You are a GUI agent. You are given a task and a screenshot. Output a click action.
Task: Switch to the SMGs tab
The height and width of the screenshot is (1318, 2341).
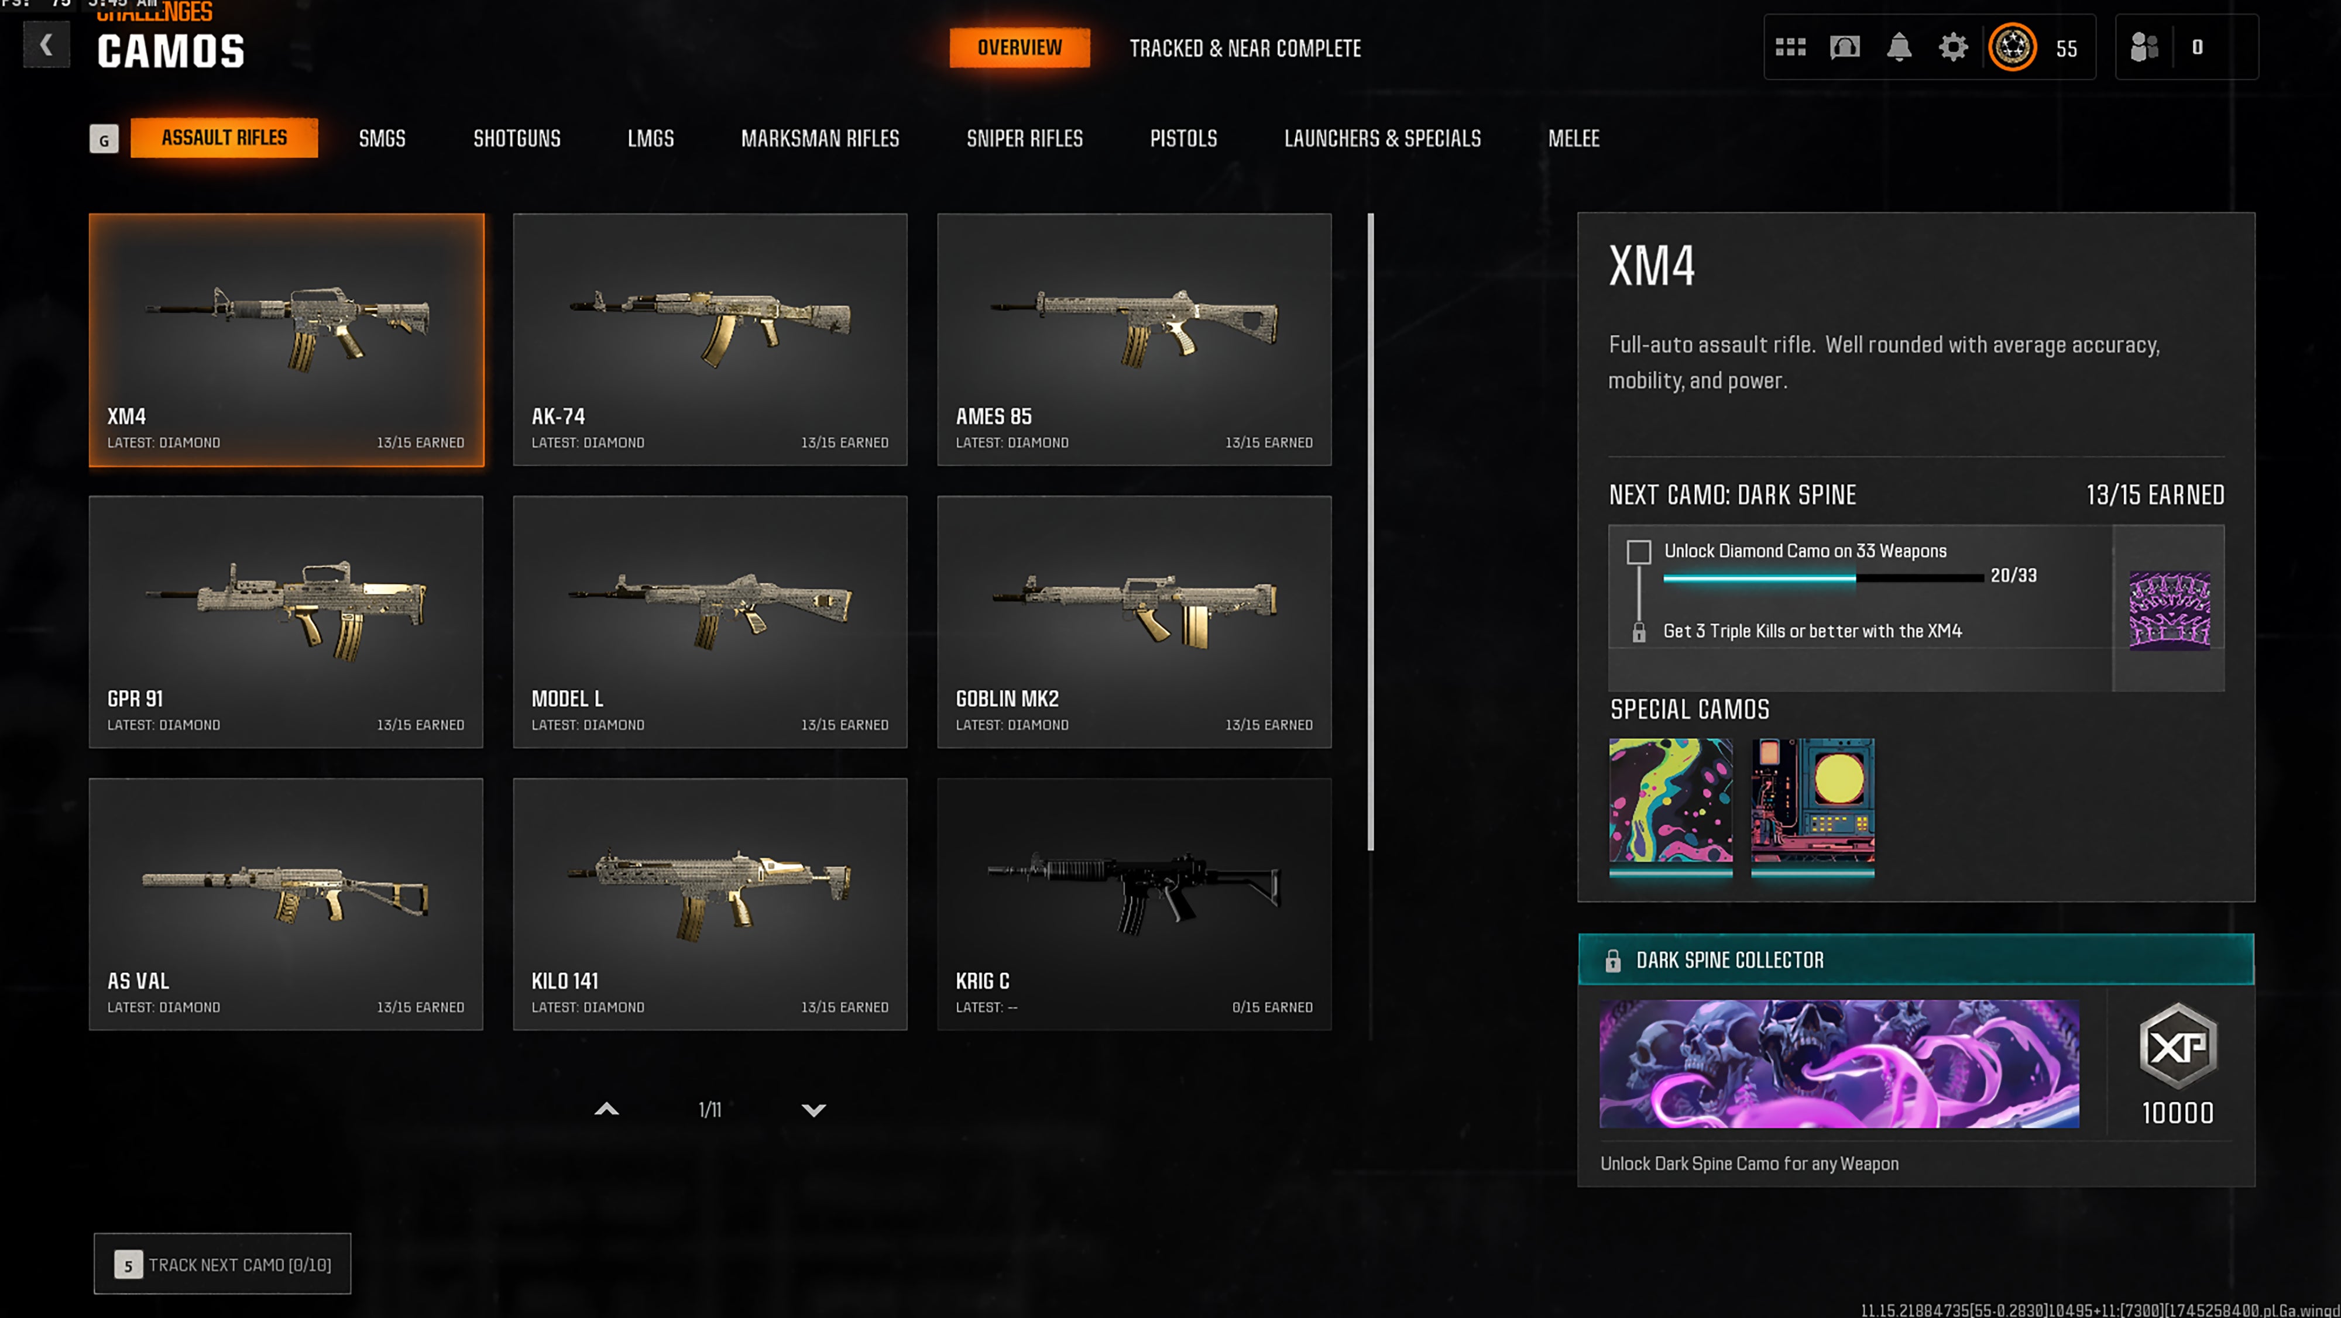382,138
